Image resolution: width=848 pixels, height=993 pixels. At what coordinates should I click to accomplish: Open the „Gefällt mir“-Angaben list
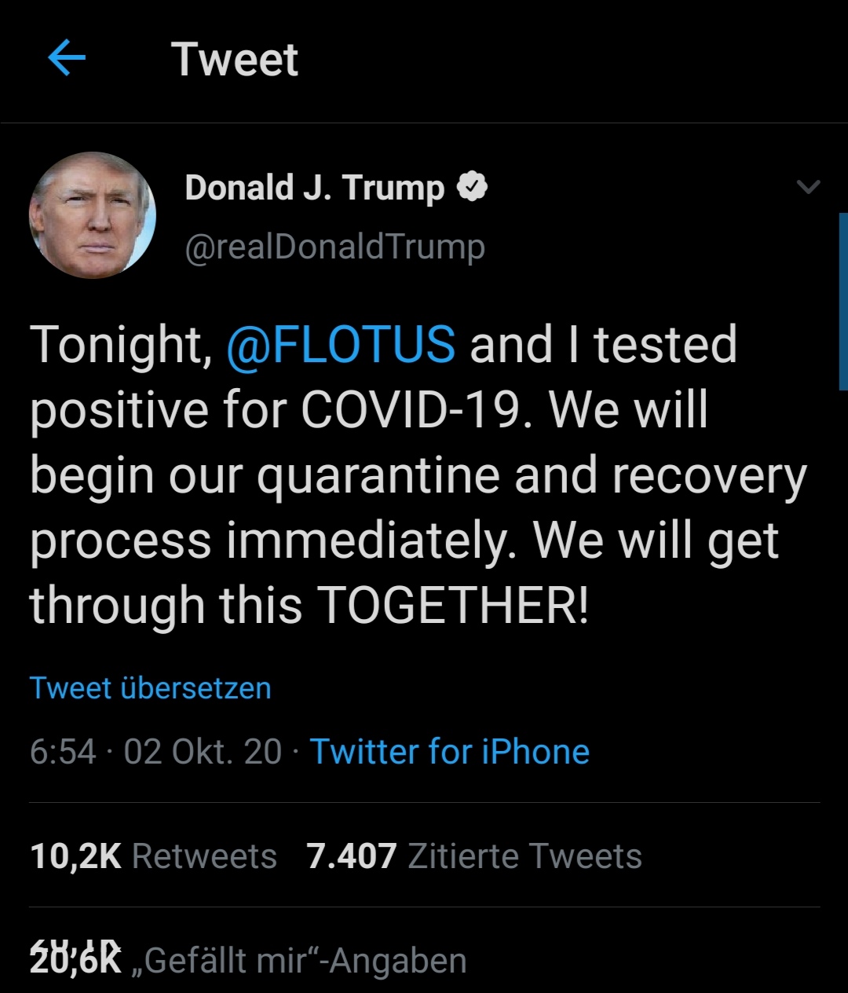click(305, 961)
